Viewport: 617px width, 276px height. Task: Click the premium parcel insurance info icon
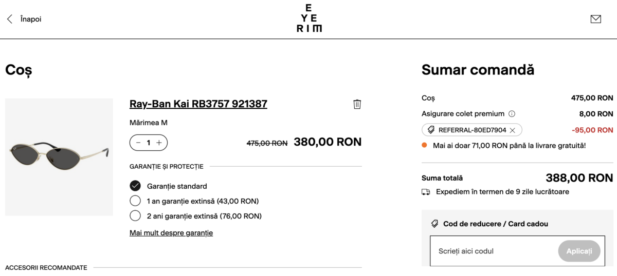coord(512,114)
